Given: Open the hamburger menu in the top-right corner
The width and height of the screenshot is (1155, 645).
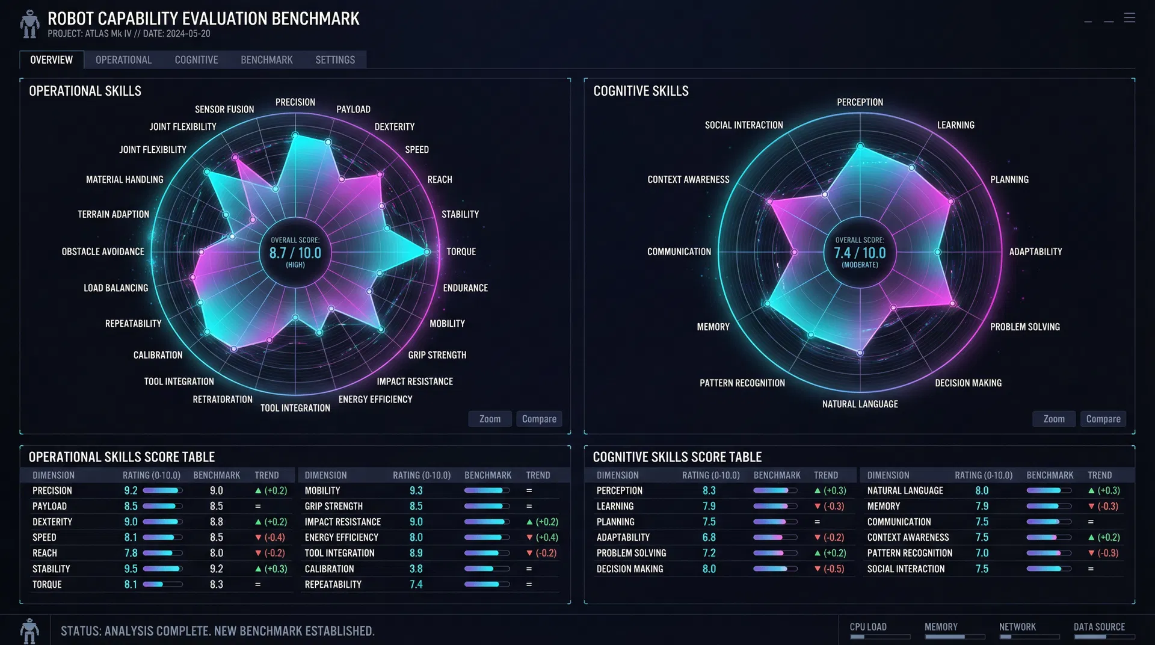Looking at the screenshot, I should [x=1129, y=18].
